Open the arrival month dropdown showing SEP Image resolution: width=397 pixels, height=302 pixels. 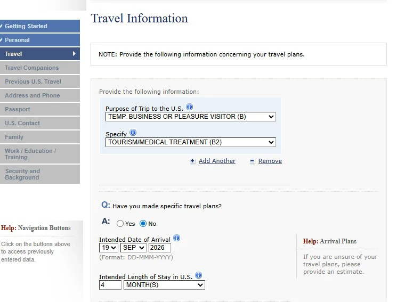[134, 248]
